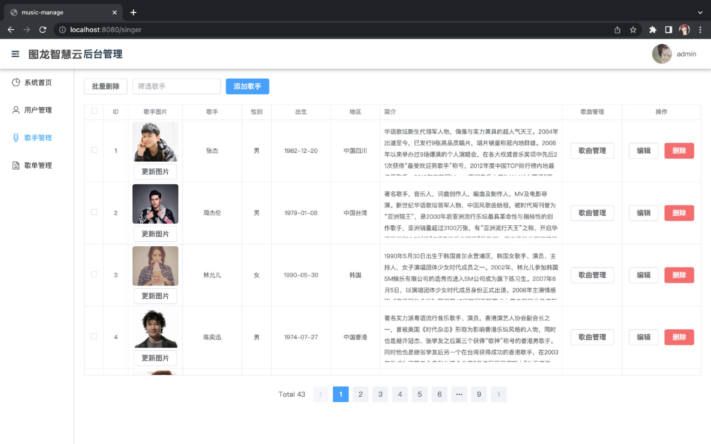The image size is (711, 444).
Task: Open the browser extensions puzzle icon
Action: 653,30
